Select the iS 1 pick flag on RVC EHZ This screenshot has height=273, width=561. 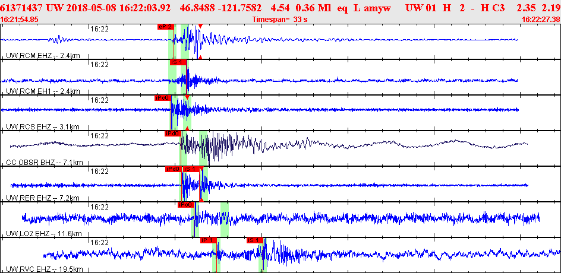(x=255, y=240)
